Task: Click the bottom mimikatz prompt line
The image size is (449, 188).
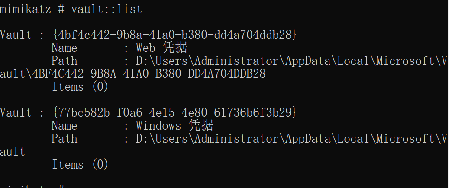Action: [x=32, y=186]
